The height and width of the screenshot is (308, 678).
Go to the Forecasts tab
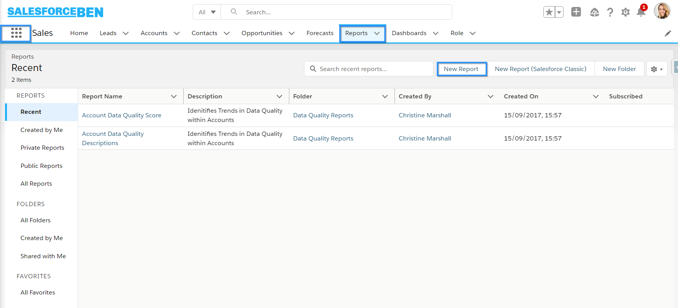[x=319, y=33]
